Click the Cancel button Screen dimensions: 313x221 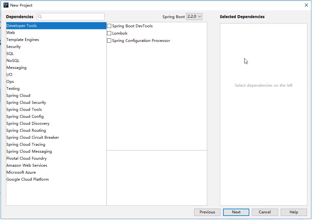click(x=265, y=212)
